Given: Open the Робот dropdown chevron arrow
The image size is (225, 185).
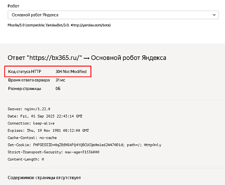Looking at the screenshot, I should [x=214, y=15].
